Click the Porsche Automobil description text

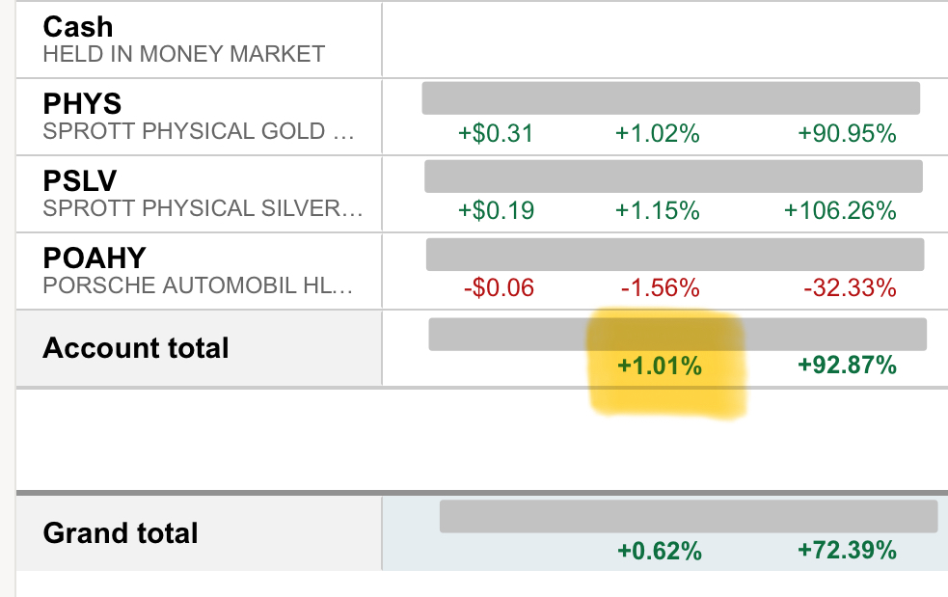pyautogui.click(x=199, y=286)
